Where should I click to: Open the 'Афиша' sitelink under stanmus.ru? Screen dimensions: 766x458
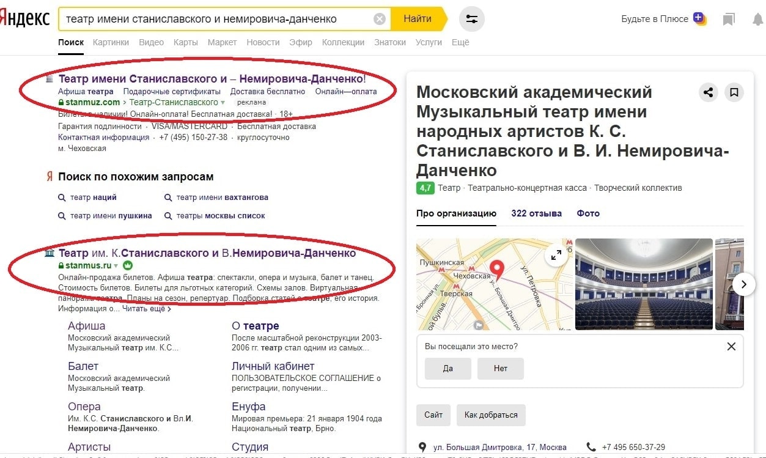[86, 326]
